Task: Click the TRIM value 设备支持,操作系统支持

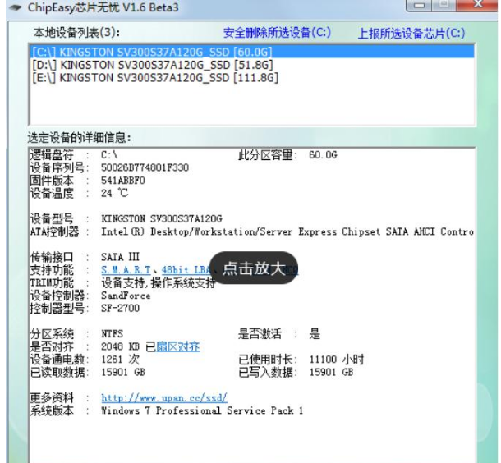Action: coord(159,283)
